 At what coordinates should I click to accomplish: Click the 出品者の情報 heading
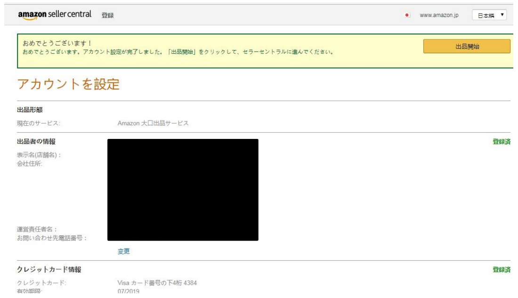click(36, 141)
